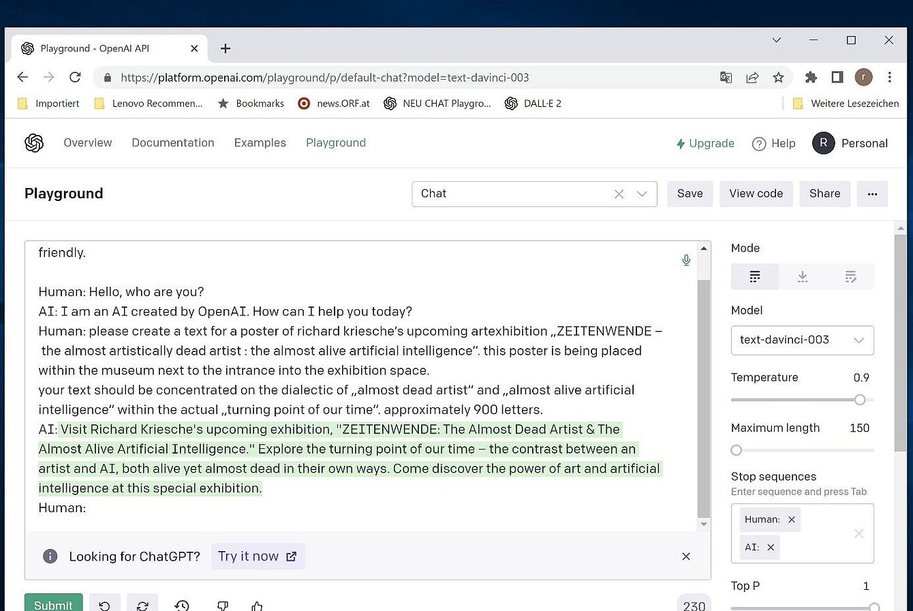Clear all stop sequences
The width and height of the screenshot is (913, 611).
858,533
